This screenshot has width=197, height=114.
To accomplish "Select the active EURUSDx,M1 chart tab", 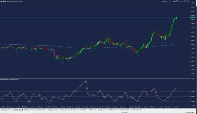I will (17, 110).
